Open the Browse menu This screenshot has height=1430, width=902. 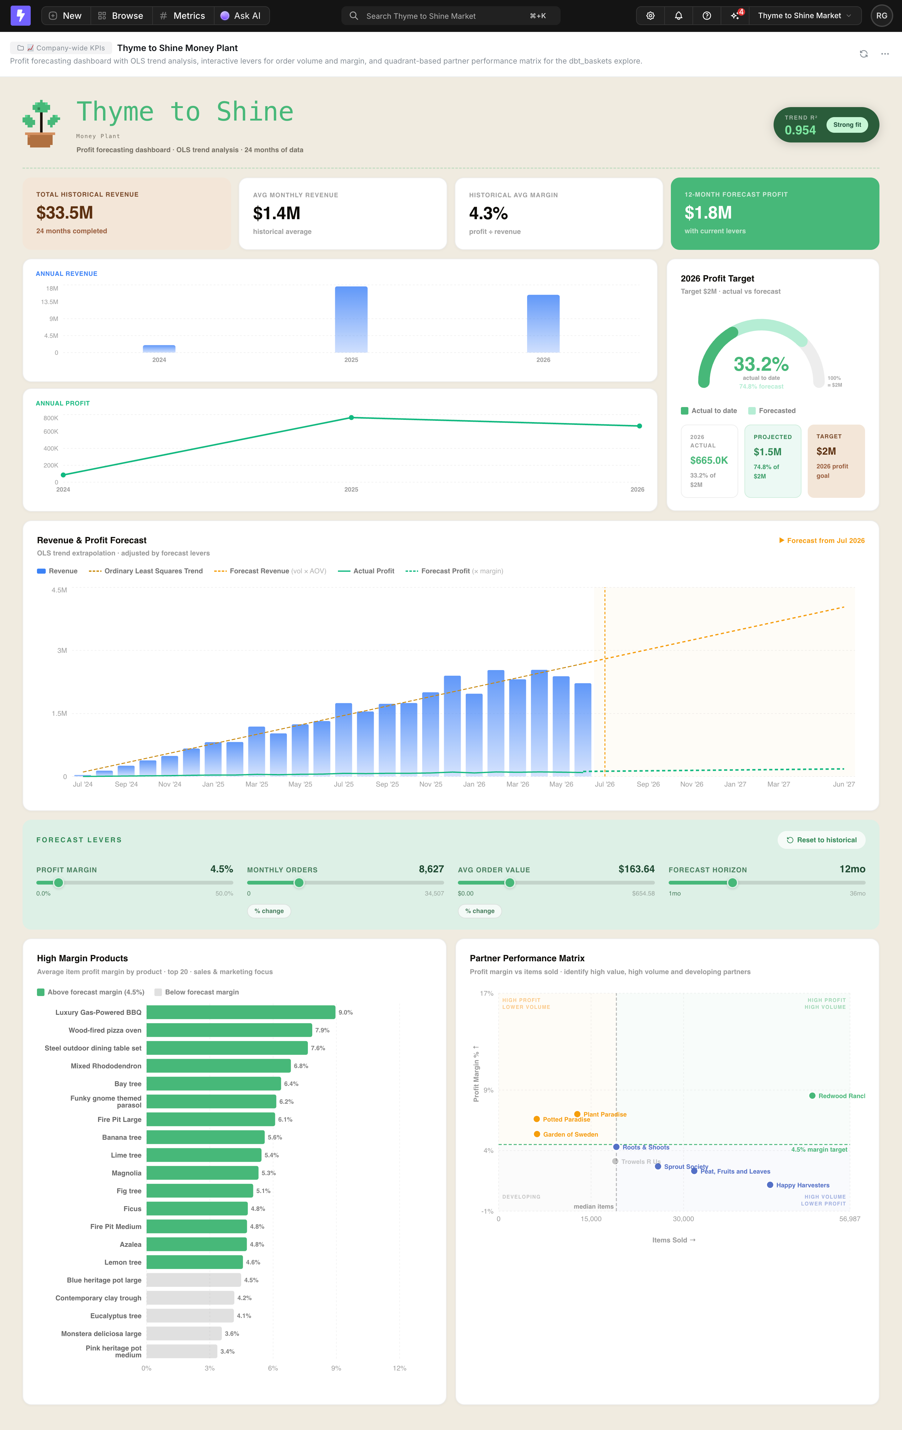[121, 15]
